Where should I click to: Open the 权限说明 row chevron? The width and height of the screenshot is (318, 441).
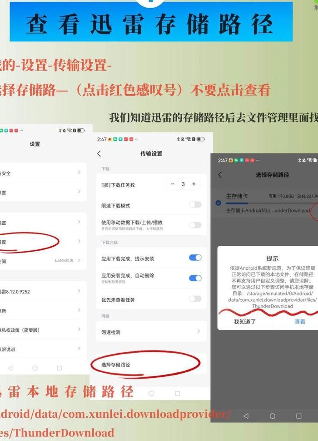click(x=79, y=348)
